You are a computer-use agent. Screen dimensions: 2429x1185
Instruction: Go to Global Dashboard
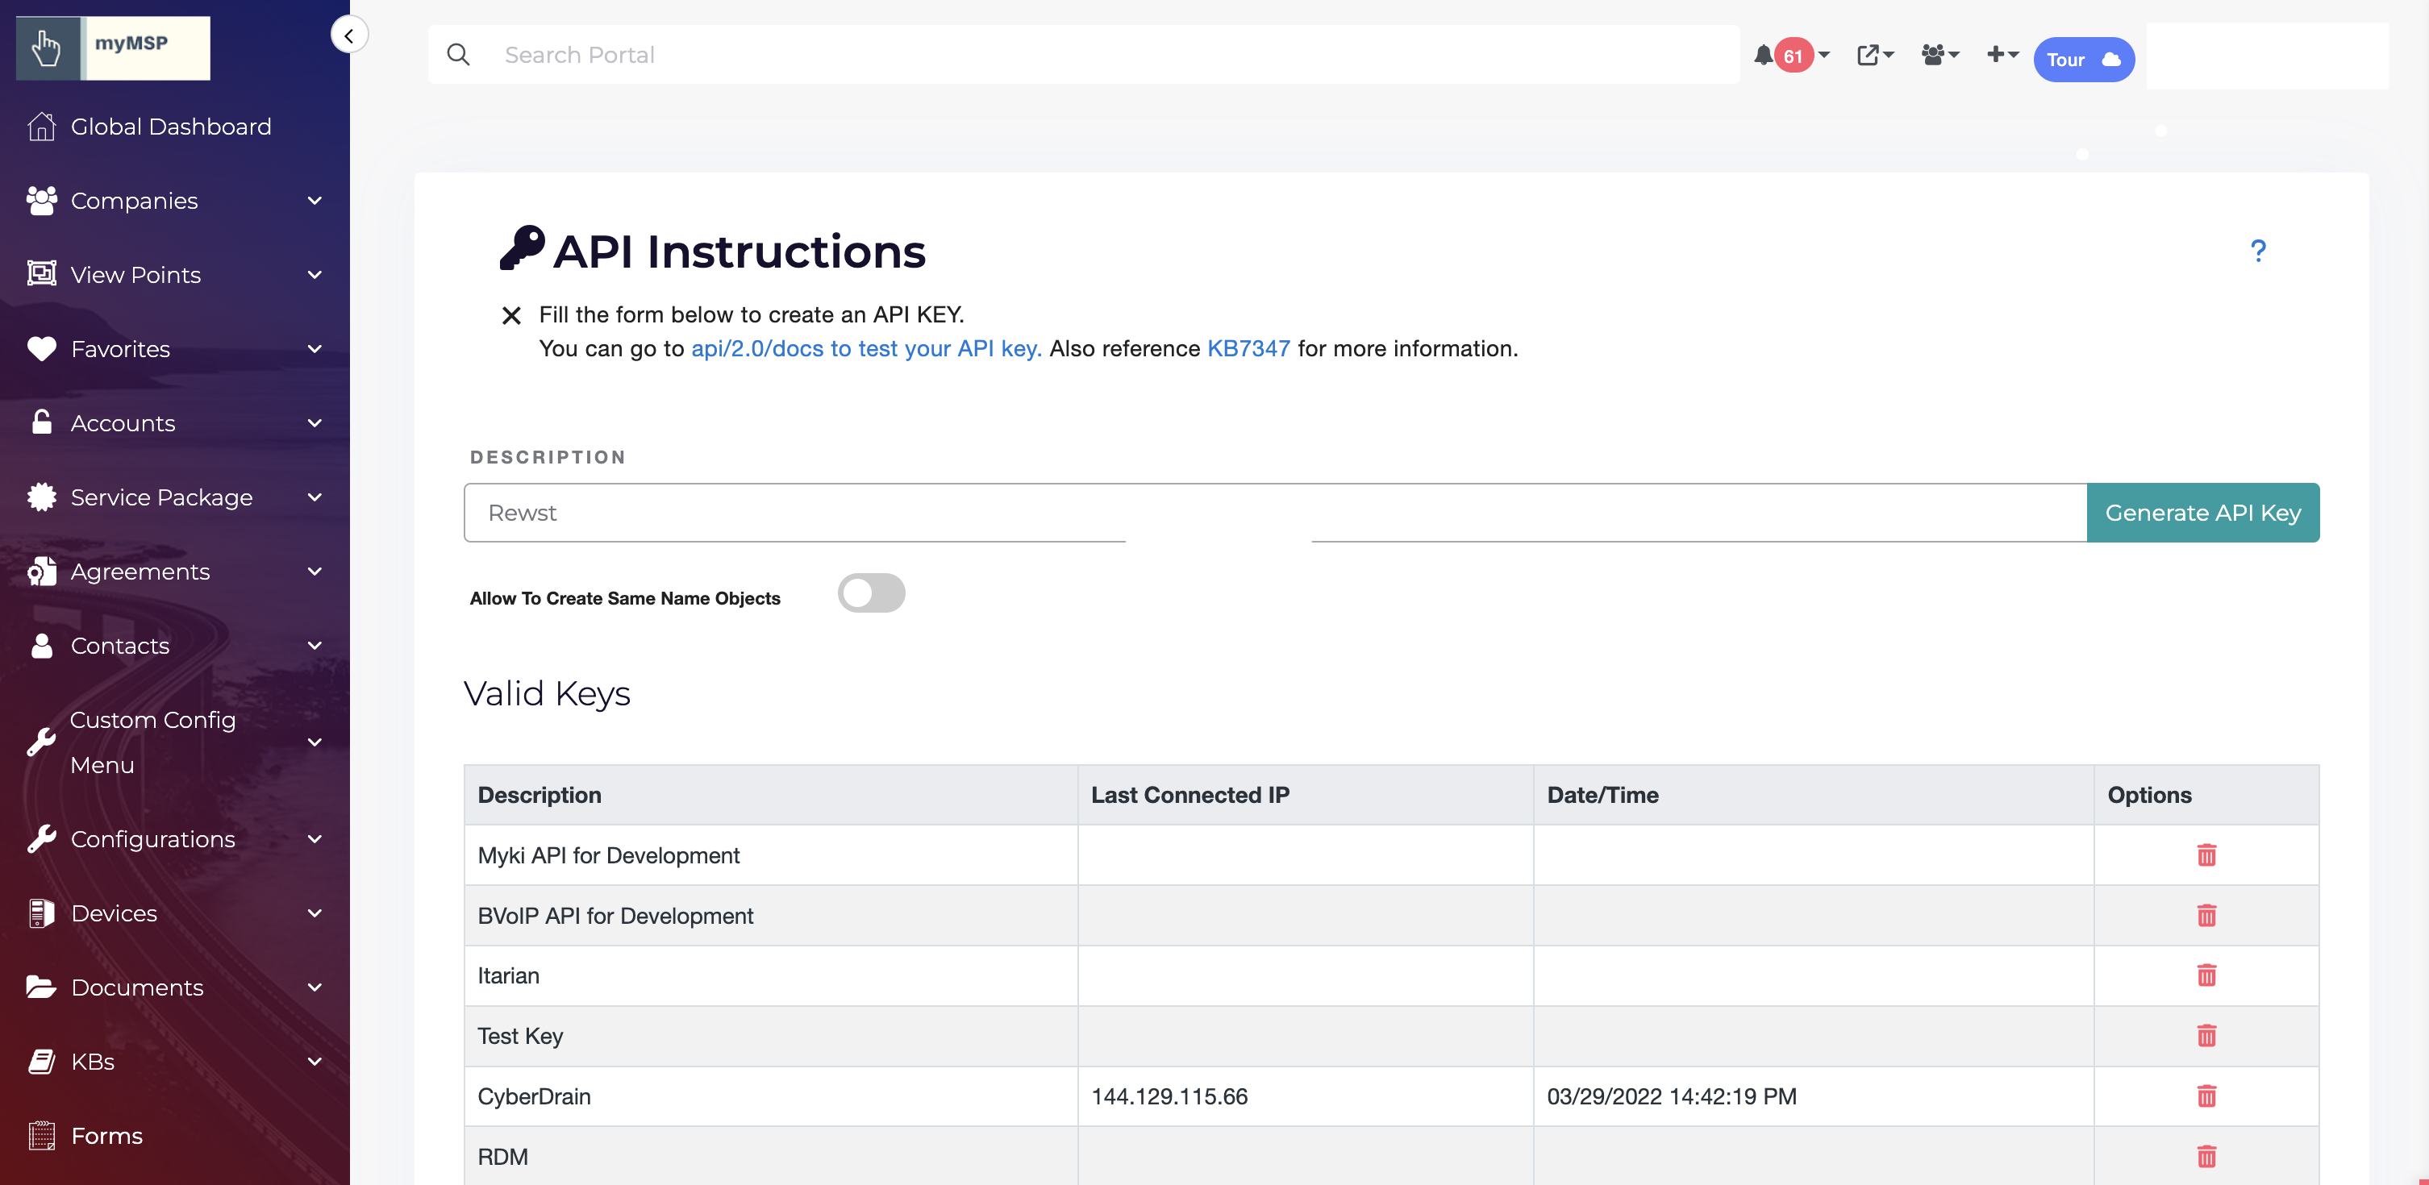point(169,127)
